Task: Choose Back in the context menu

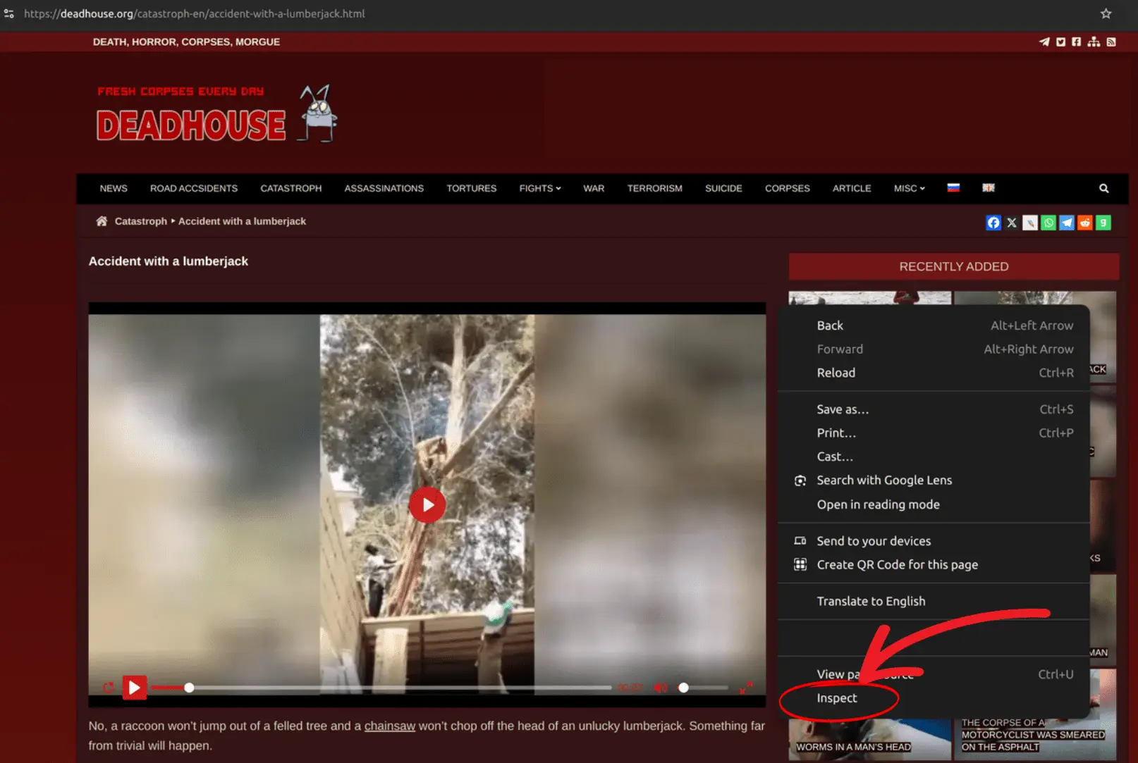Action: coord(934,325)
